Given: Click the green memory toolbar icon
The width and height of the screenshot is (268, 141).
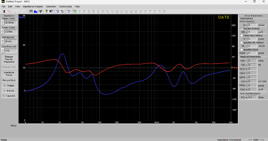Looking at the screenshot, I should 75,11.
